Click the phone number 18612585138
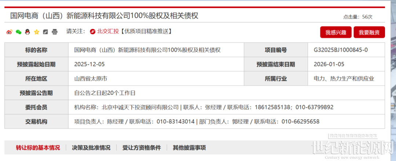This screenshot has height=161, width=396. [271, 107]
